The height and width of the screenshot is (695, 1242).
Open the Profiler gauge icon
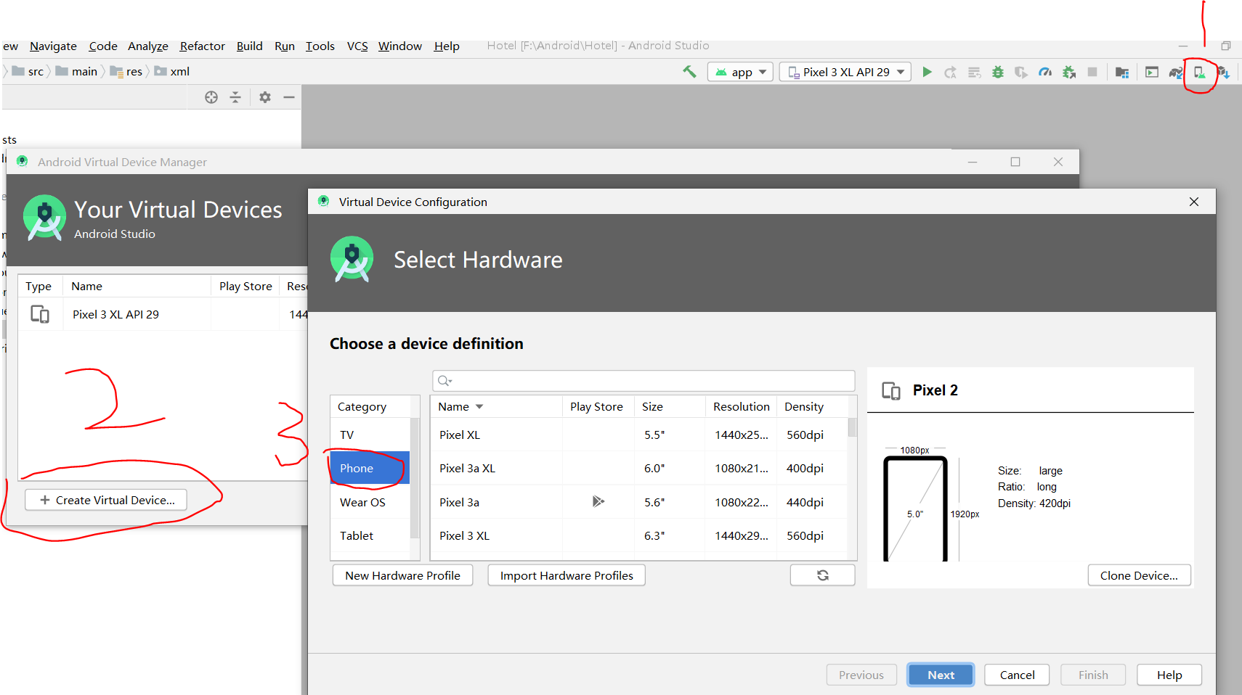[x=1045, y=72]
